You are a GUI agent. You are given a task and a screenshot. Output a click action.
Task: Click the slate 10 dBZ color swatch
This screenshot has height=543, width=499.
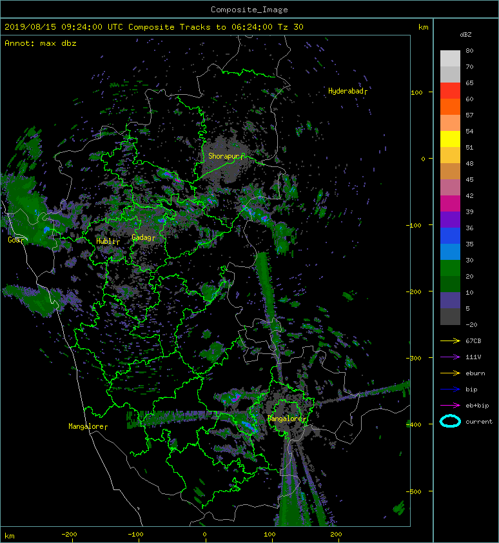[x=450, y=301]
